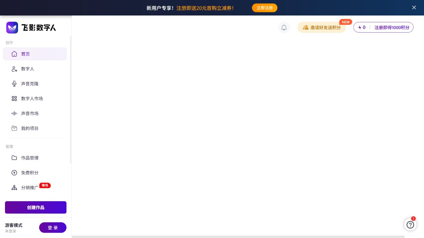Select 声音市场 in the sidebar
424x238 pixels.
click(x=35, y=113)
